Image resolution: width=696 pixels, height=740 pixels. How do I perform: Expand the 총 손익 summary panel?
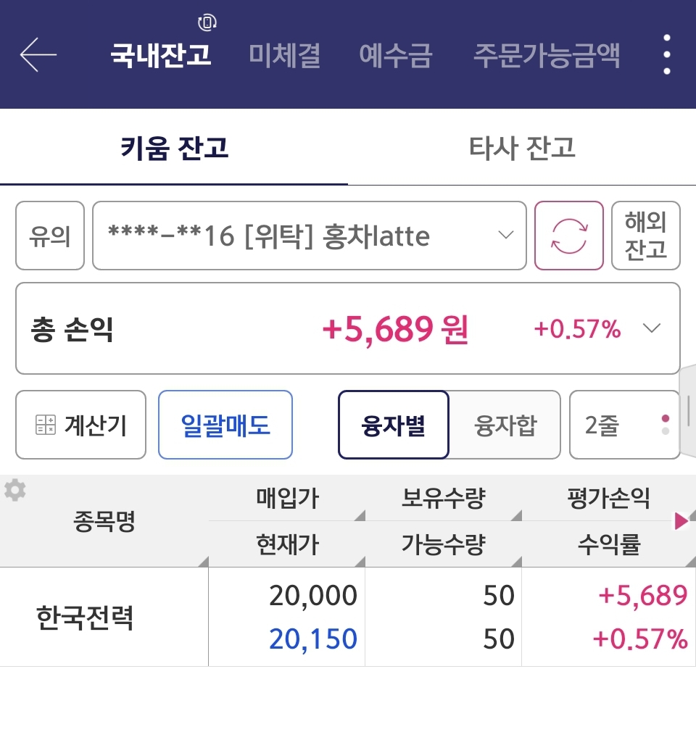[x=652, y=329]
